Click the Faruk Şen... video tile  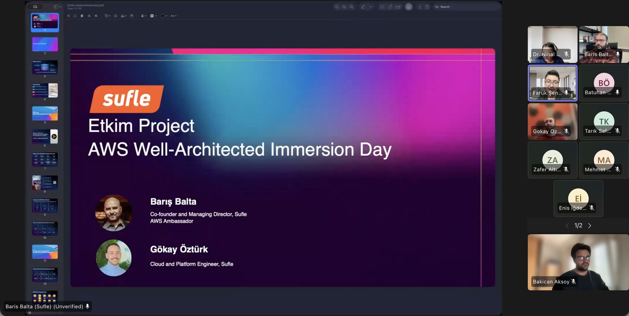coord(553,83)
